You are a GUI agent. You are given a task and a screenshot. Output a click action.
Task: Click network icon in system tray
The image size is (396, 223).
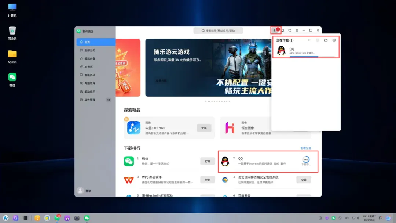(353, 218)
